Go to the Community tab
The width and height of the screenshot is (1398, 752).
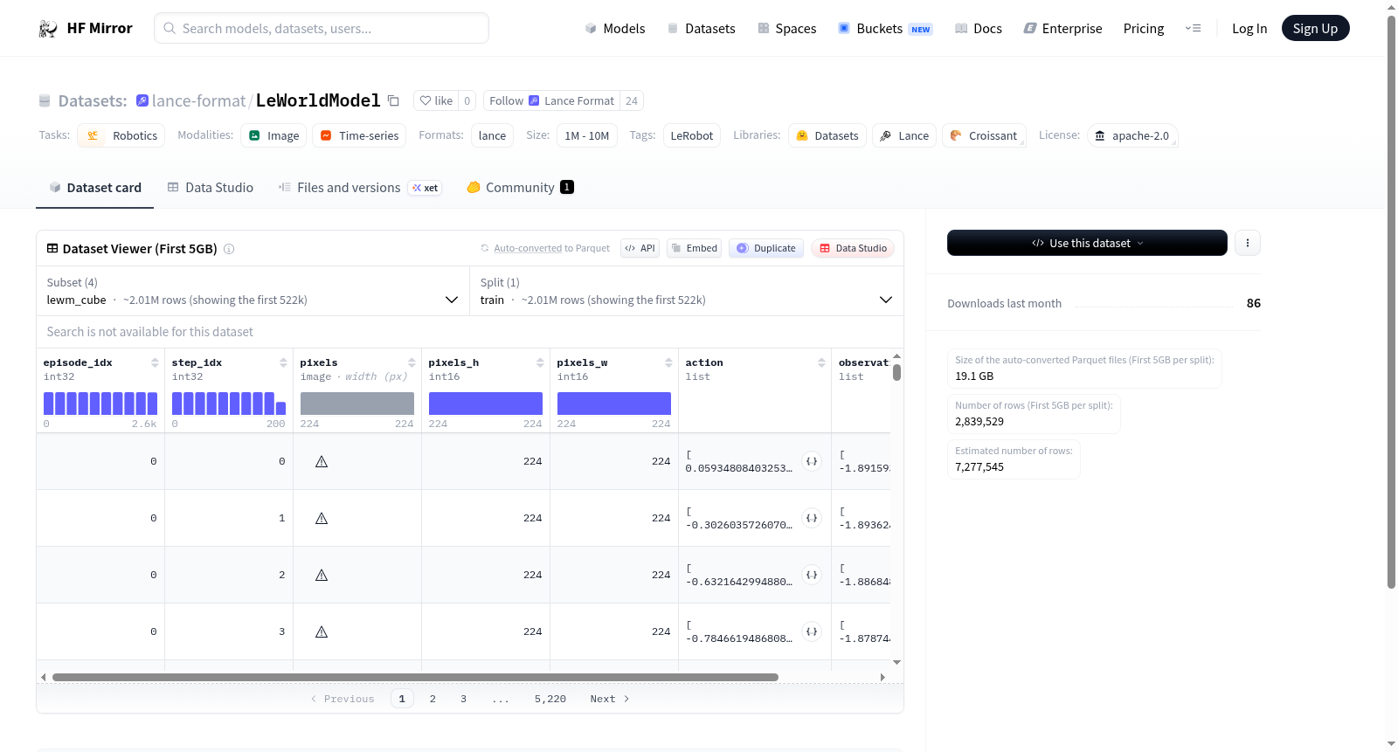(521, 188)
